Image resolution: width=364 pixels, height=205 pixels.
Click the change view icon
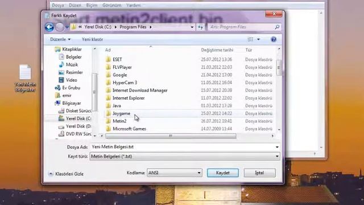pos(250,39)
